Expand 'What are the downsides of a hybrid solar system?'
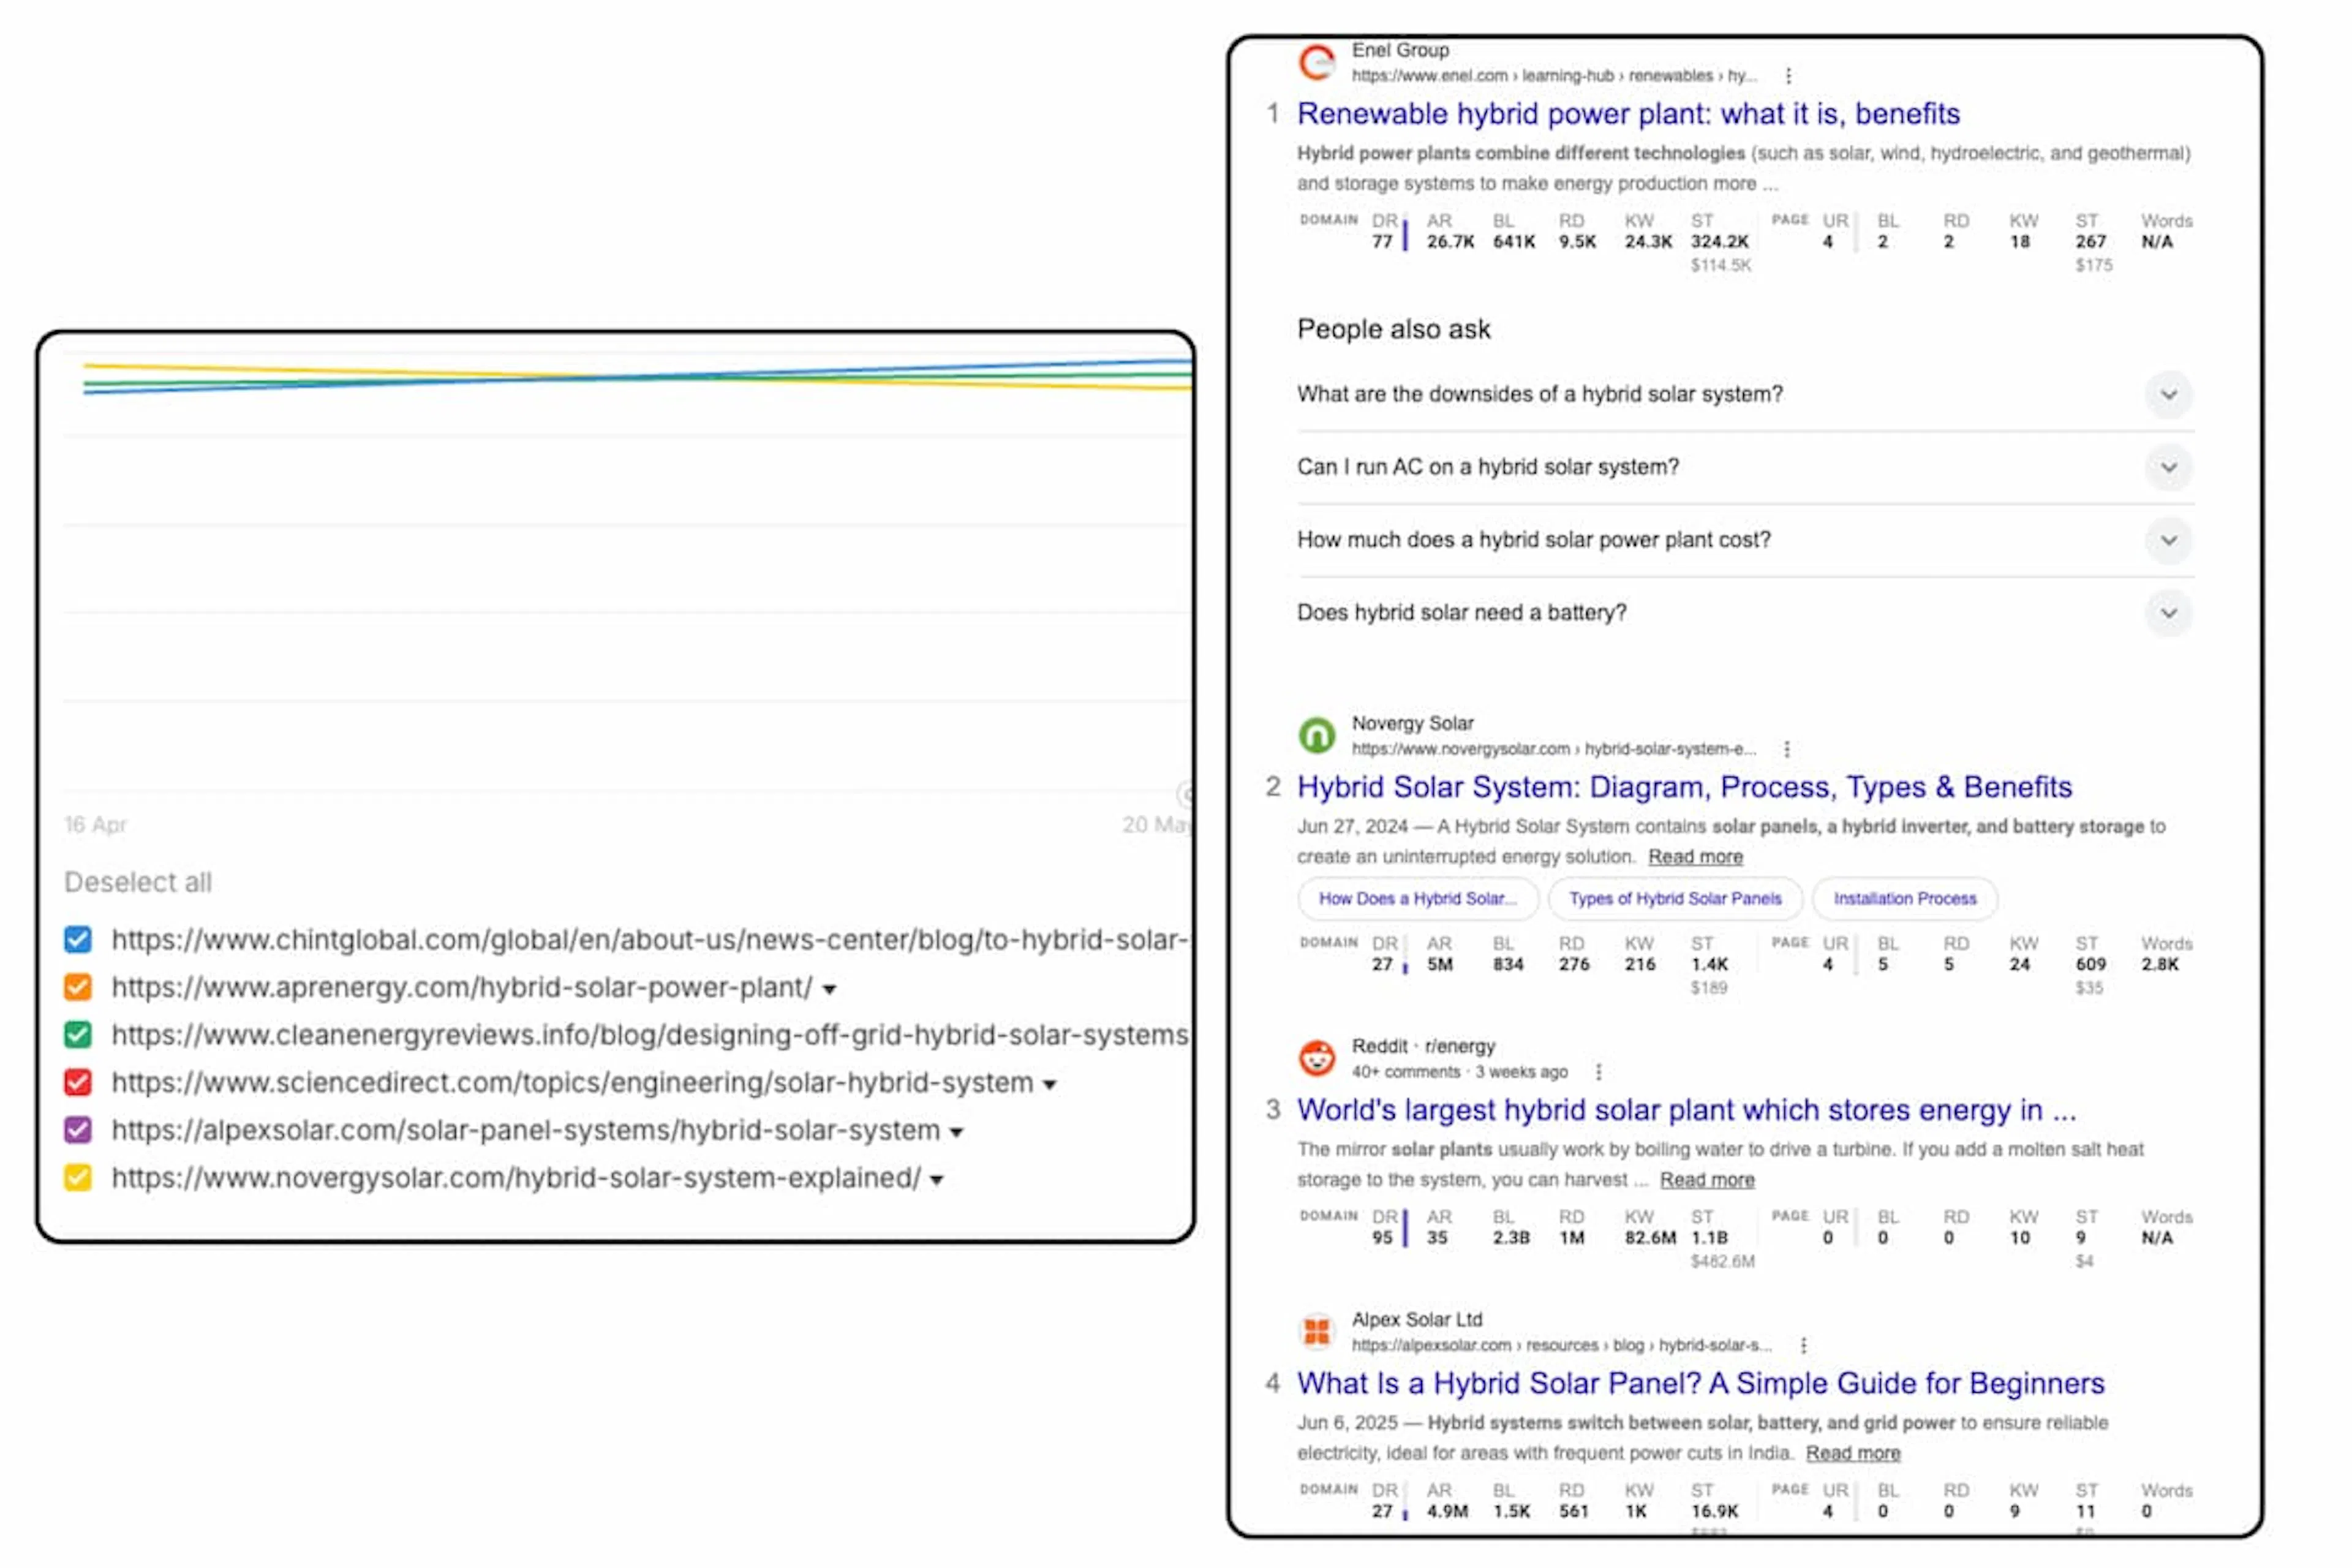Viewport: 2352px width, 1568px height. tap(2168, 395)
